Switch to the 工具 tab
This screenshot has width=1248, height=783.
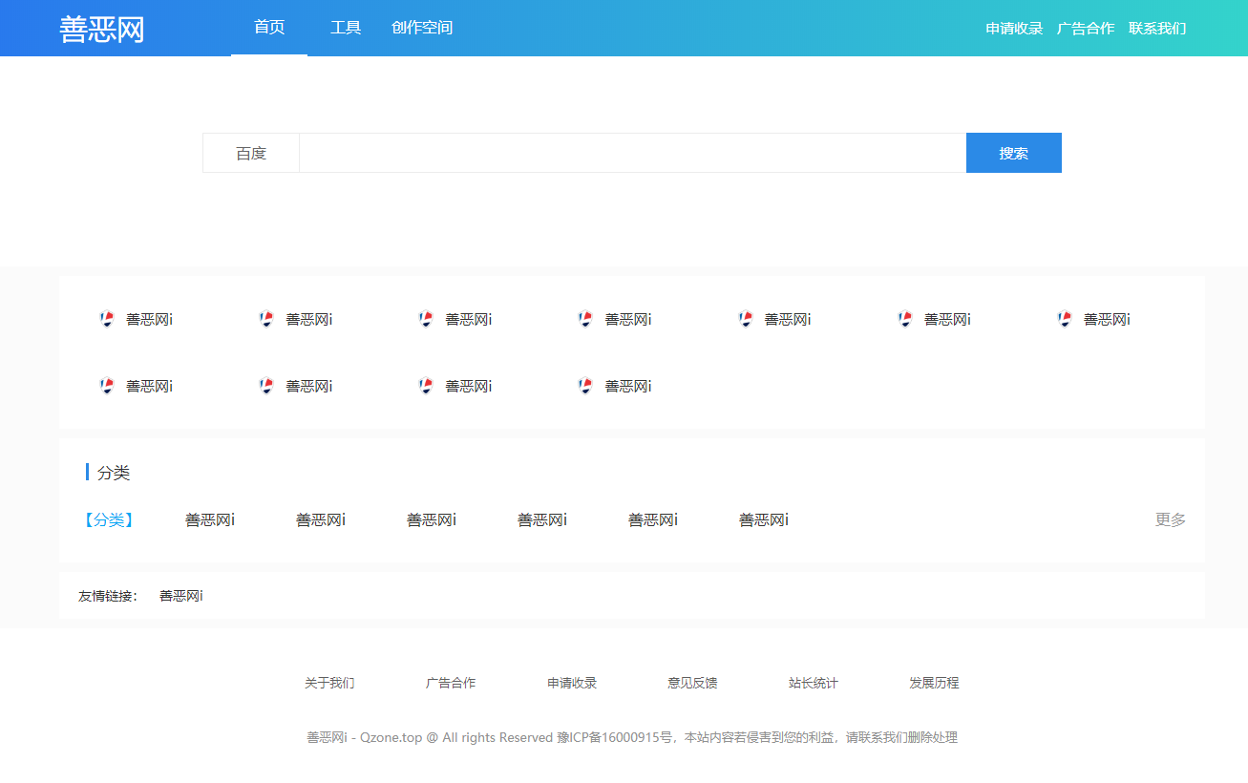point(345,28)
